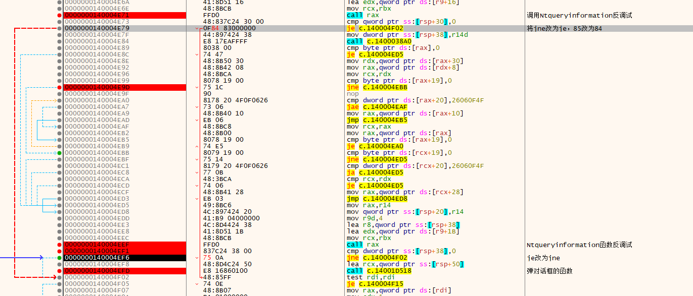Click the bytes 41:B9 04000000
The height and width of the screenshot is (296, 693).
tap(231, 218)
